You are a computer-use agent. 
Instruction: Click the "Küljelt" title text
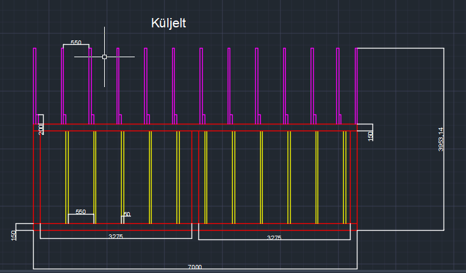[x=168, y=23]
